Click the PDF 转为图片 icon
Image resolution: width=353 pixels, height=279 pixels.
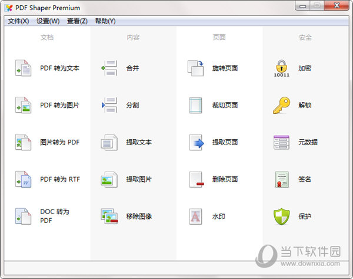click(23, 105)
